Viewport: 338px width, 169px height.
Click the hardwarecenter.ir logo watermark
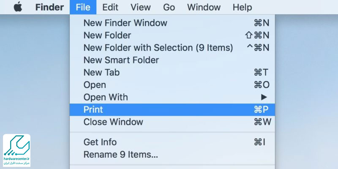[x=16, y=150]
